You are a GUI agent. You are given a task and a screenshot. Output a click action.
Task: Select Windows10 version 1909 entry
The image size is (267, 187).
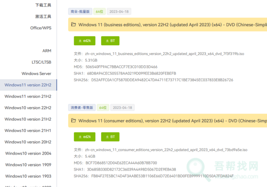click(28, 165)
